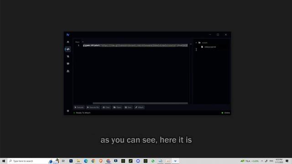Click the Attach button
Image resolution: width=292 pixels, height=164 pixels.
click(139, 108)
